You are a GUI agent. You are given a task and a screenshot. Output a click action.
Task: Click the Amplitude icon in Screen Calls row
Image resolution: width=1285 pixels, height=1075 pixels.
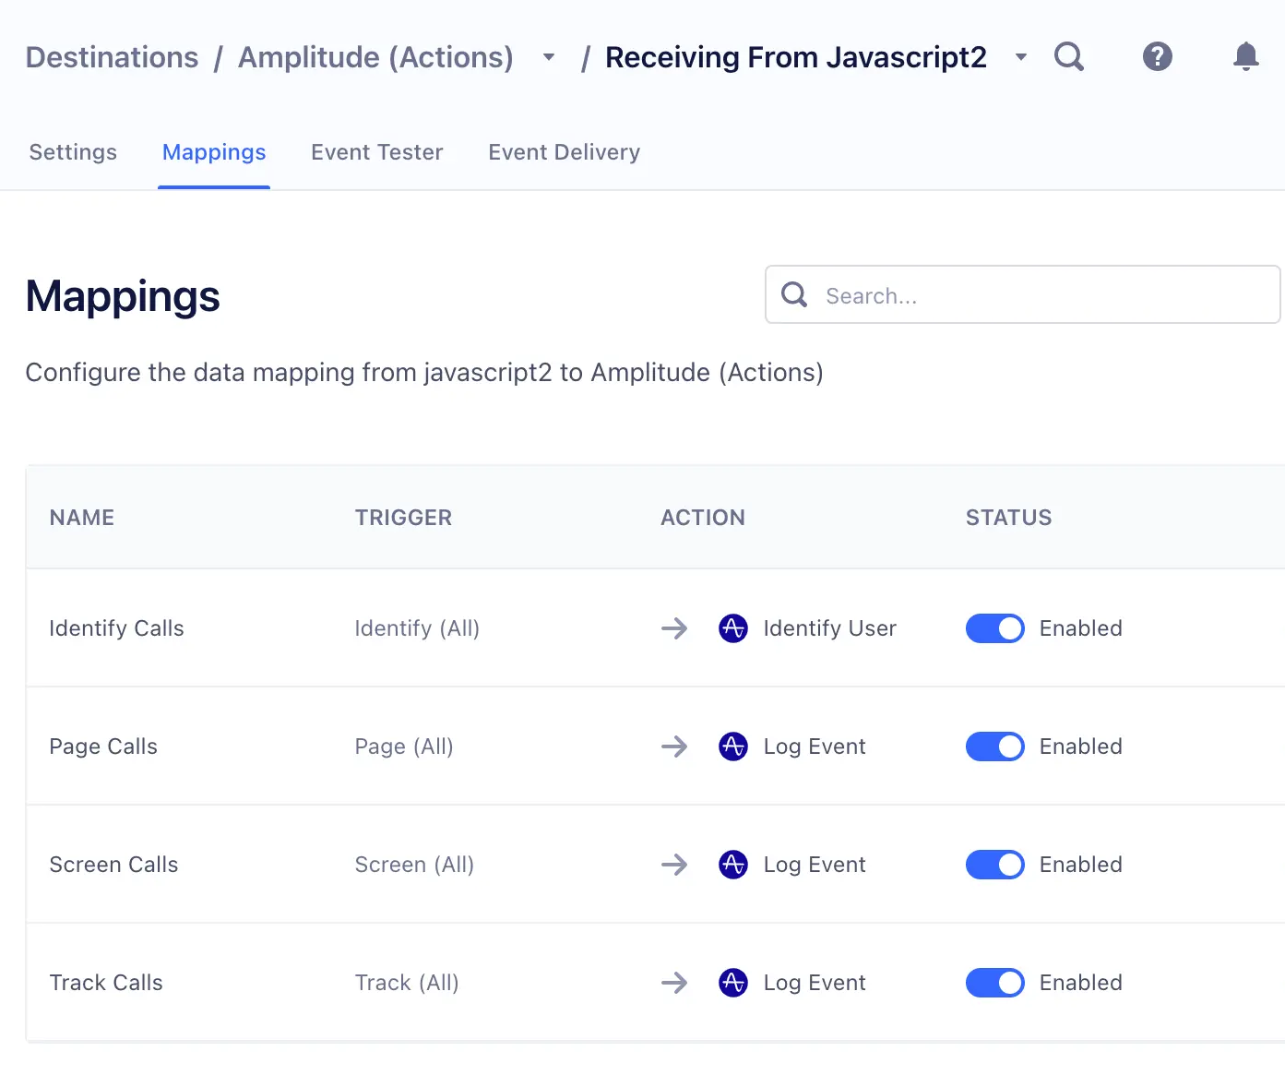[x=733, y=865]
